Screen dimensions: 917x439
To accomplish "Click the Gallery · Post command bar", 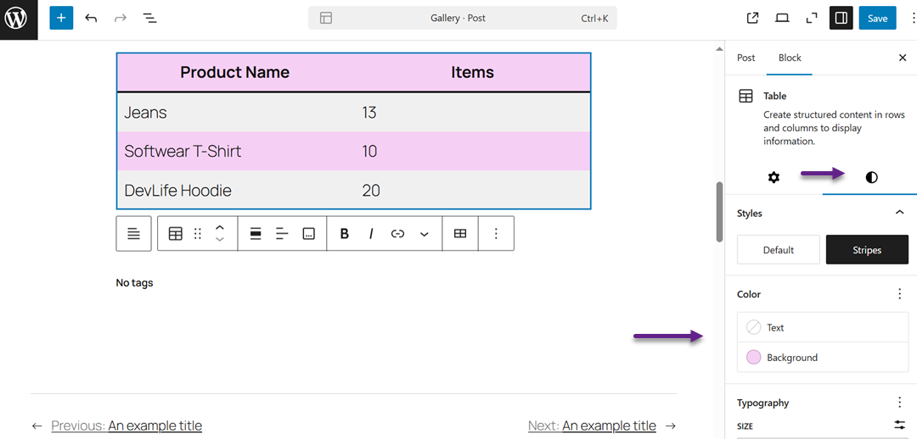I will [462, 18].
